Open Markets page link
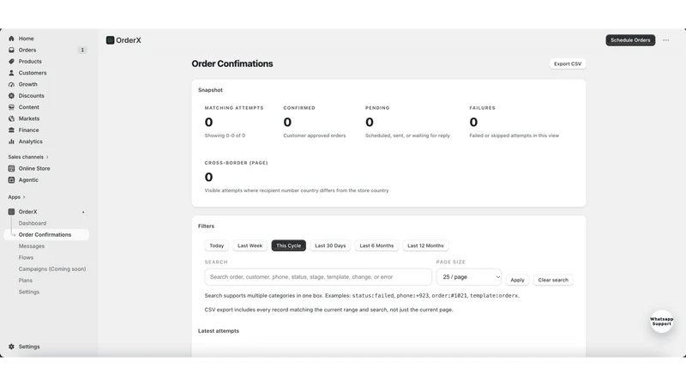This screenshot has width=686, height=386. [x=29, y=118]
